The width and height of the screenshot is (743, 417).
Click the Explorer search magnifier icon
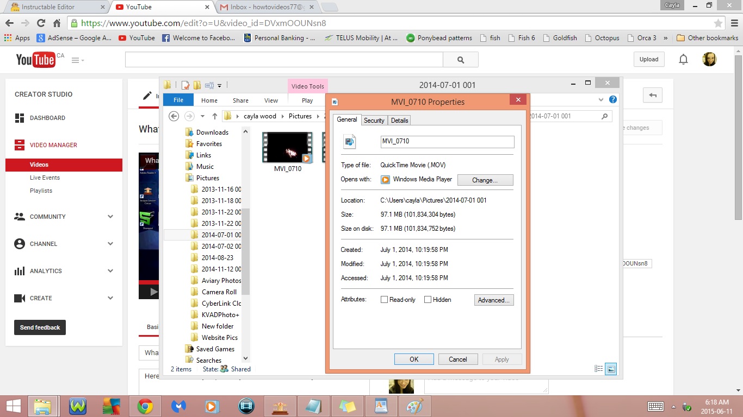pos(605,116)
